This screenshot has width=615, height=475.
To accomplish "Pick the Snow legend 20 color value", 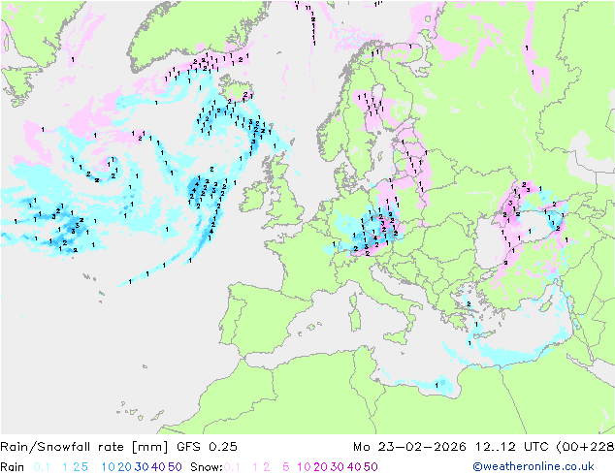I will click(320, 467).
